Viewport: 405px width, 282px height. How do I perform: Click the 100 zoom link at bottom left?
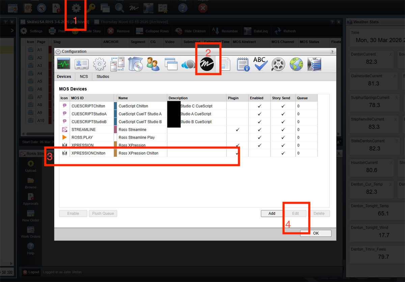pos(10,272)
